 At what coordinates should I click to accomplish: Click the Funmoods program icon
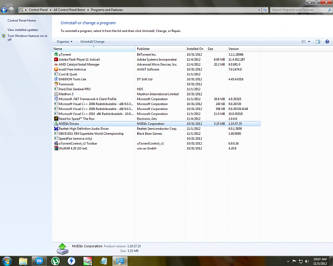click(x=56, y=84)
